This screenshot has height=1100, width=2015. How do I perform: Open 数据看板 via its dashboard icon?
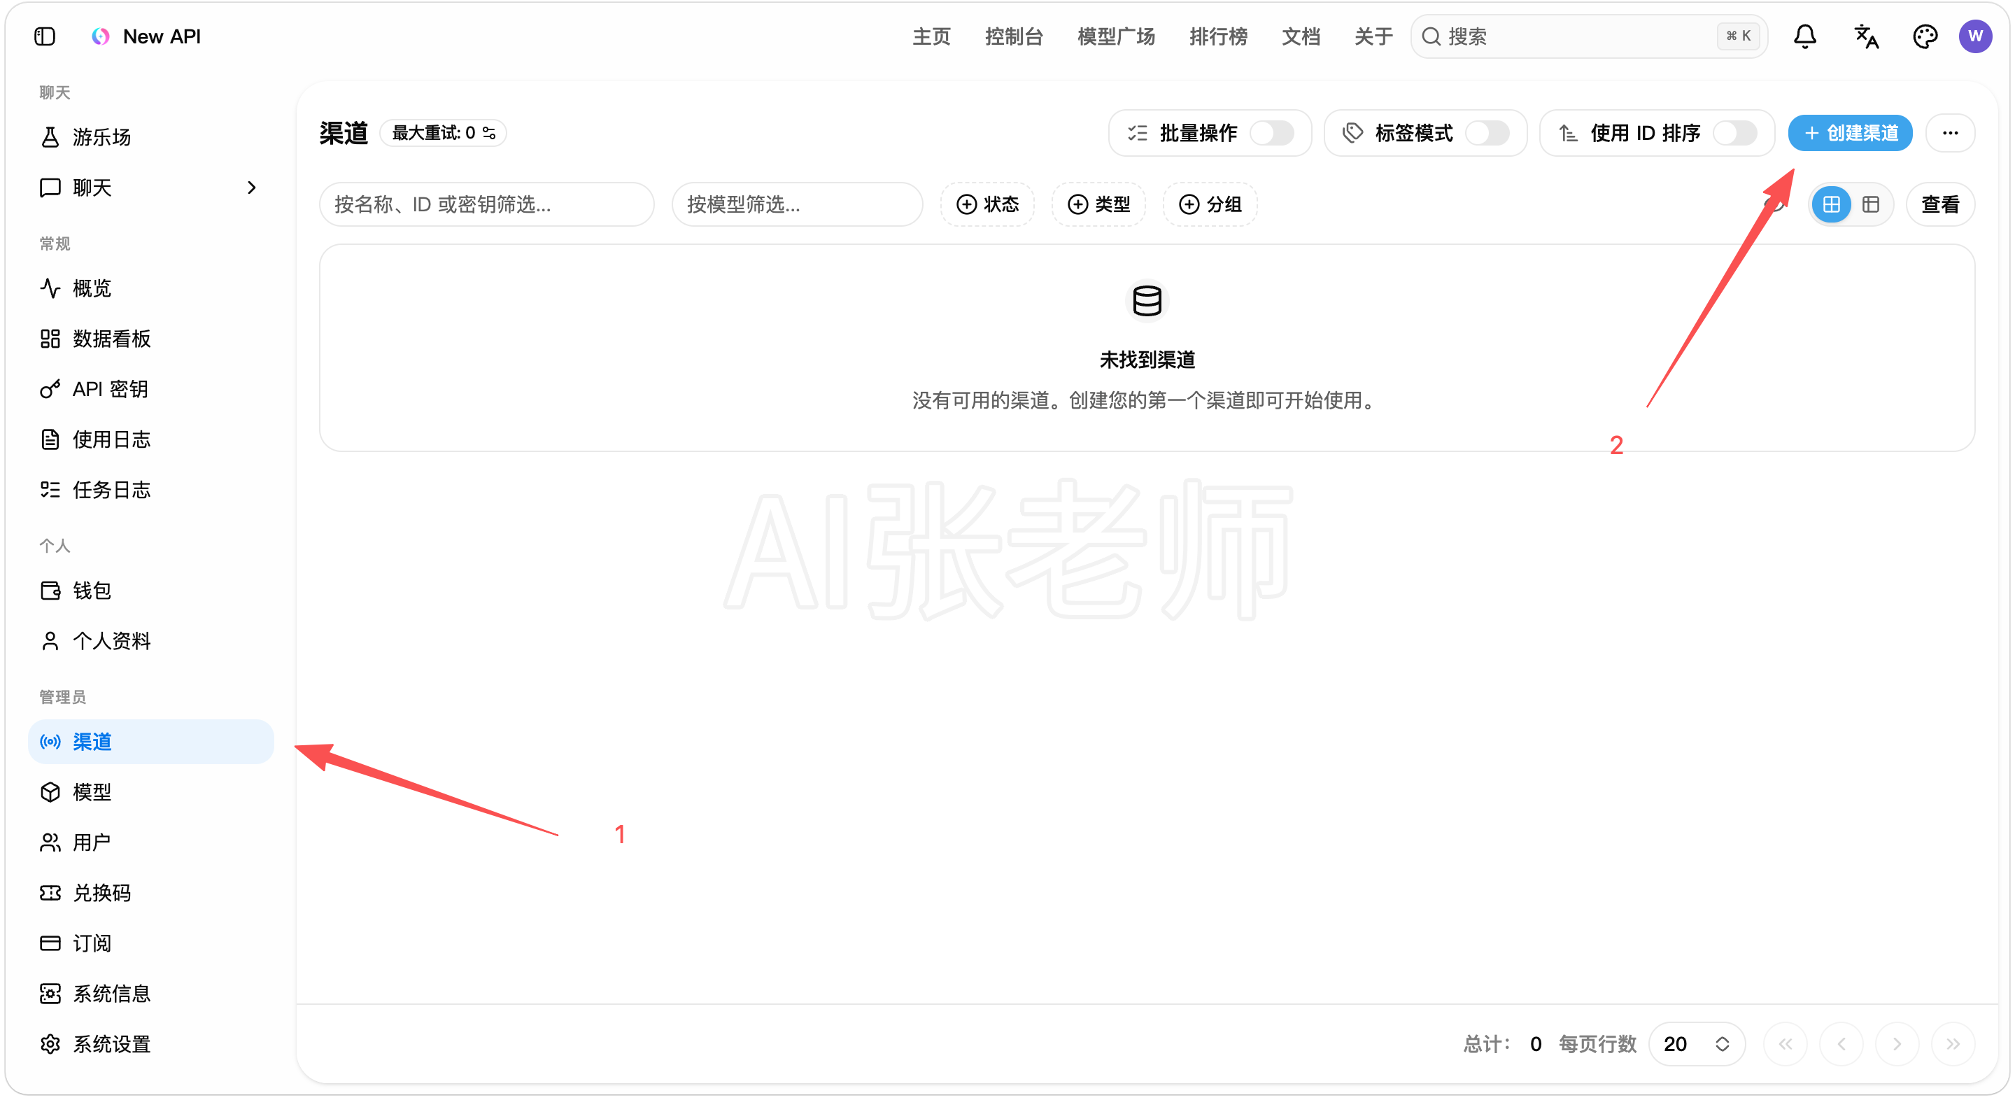pos(50,339)
